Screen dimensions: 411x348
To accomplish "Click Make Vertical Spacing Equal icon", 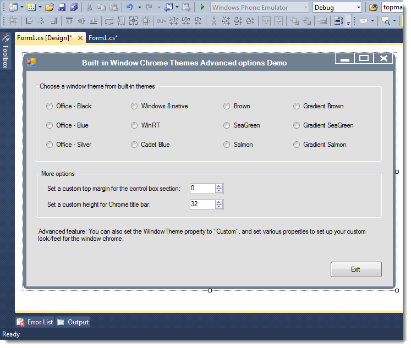I will [214, 20].
